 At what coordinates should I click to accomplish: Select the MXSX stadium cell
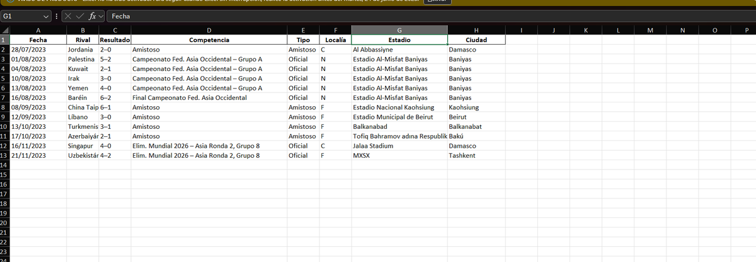[x=399, y=155]
